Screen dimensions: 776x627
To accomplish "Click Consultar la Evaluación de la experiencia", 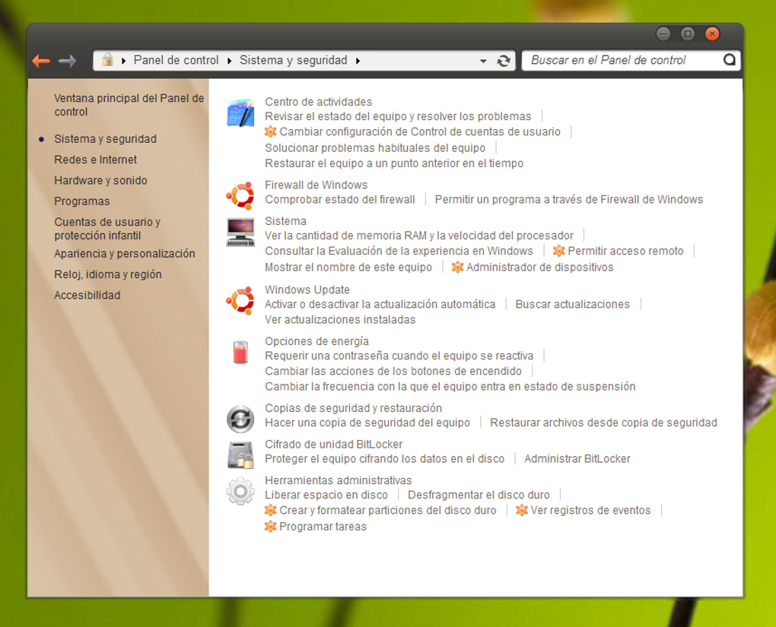I will 399,251.
